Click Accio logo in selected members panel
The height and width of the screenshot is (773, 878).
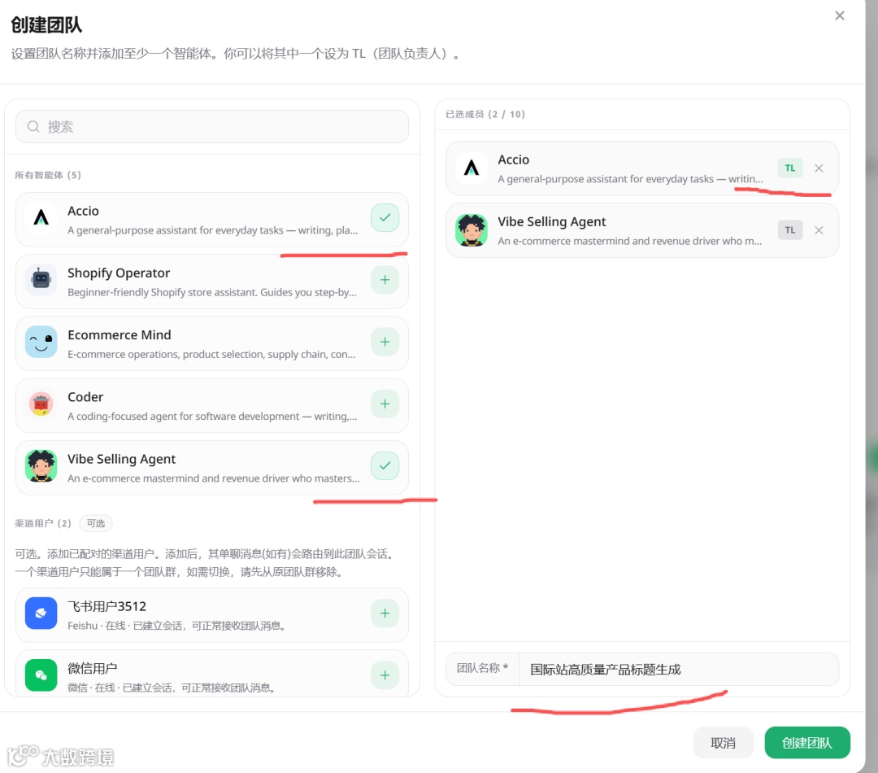pos(472,168)
